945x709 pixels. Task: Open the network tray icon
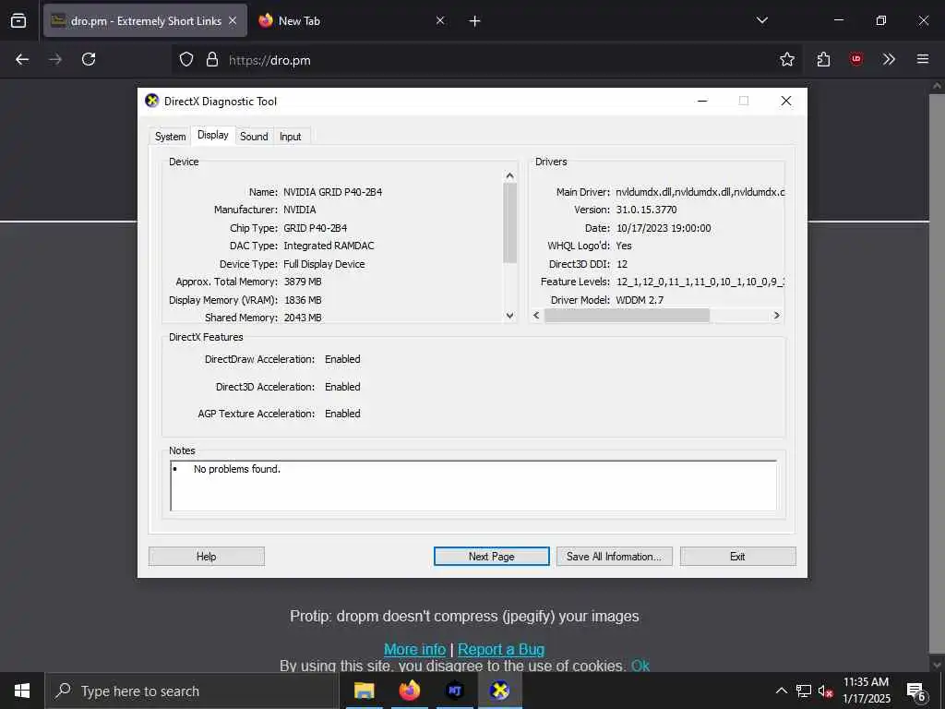click(x=804, y=691)
